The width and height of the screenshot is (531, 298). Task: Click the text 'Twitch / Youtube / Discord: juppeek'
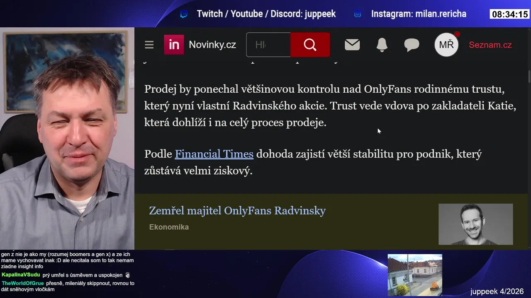click(266, 14)
